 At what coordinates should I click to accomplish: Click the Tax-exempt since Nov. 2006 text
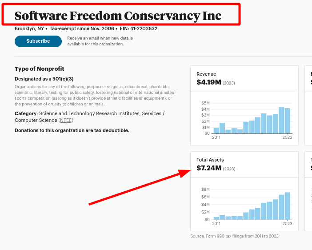tap(81, 28)
